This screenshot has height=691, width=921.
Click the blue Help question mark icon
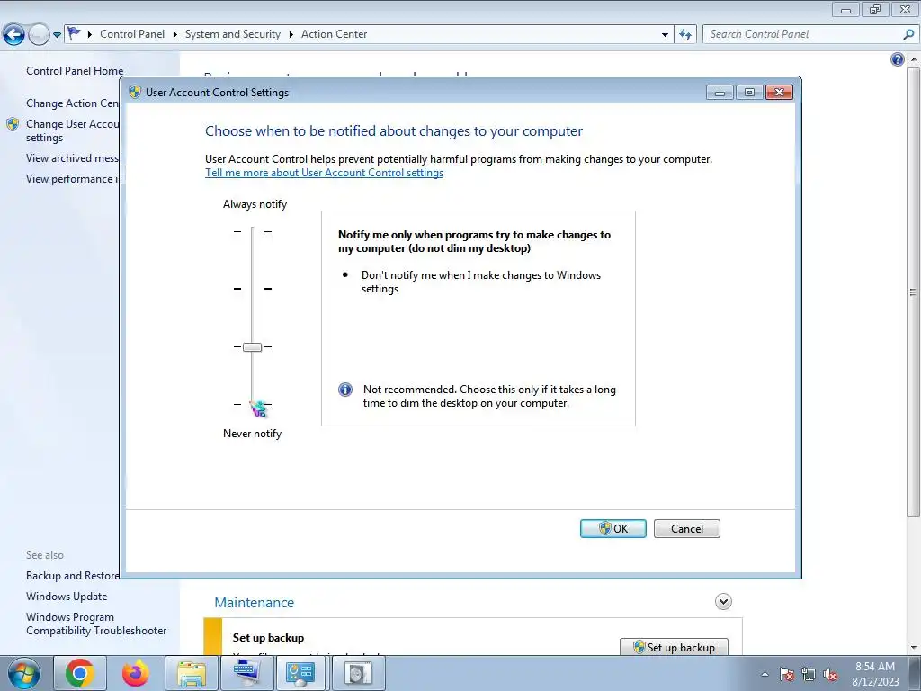point(898,59)
